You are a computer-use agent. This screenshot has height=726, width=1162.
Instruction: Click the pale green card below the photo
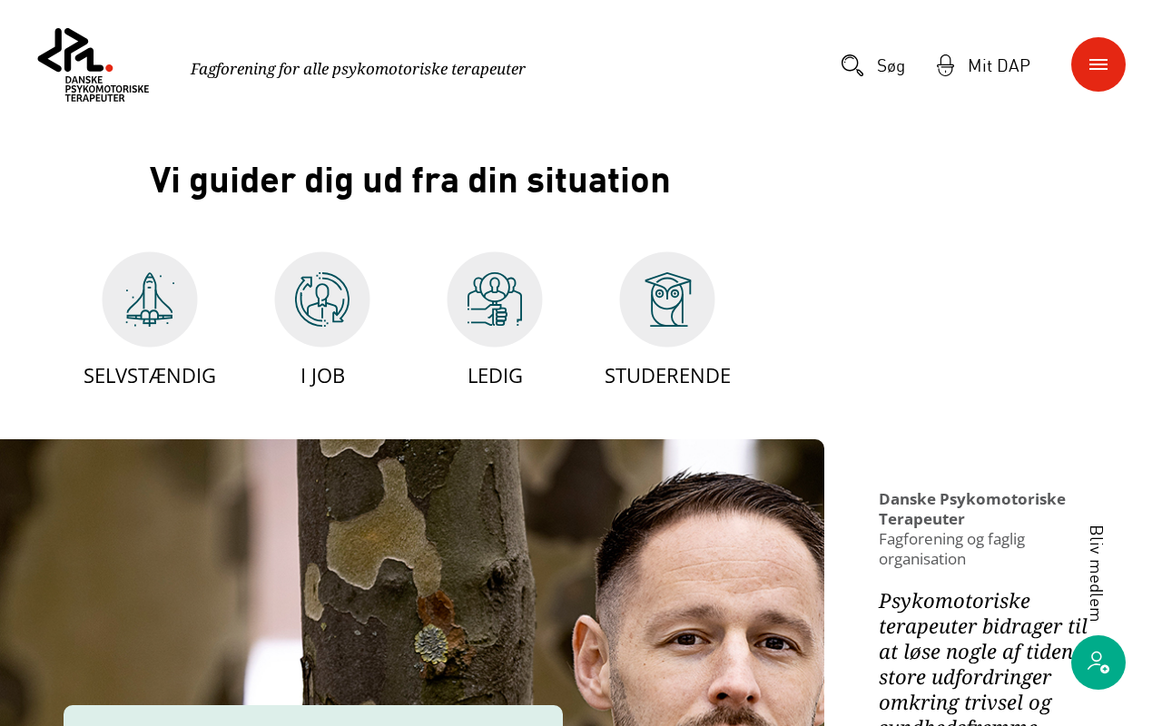[313, 716]
